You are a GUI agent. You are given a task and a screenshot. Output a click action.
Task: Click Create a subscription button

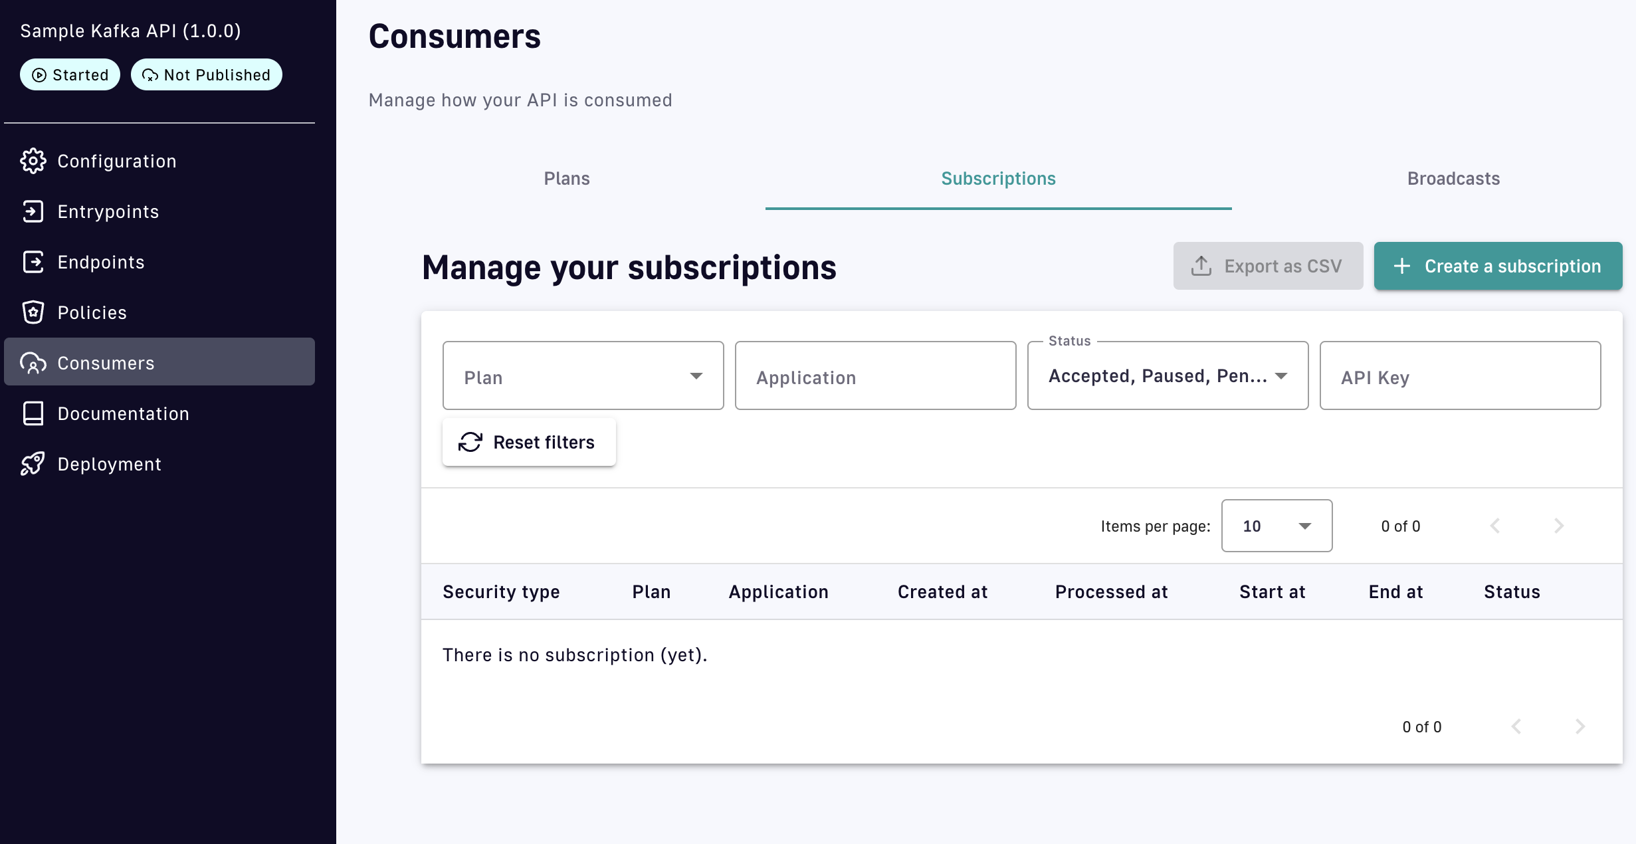(1498, 266)
